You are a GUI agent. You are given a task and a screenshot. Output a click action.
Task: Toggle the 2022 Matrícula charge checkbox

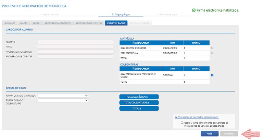click(x=212, y=53)
